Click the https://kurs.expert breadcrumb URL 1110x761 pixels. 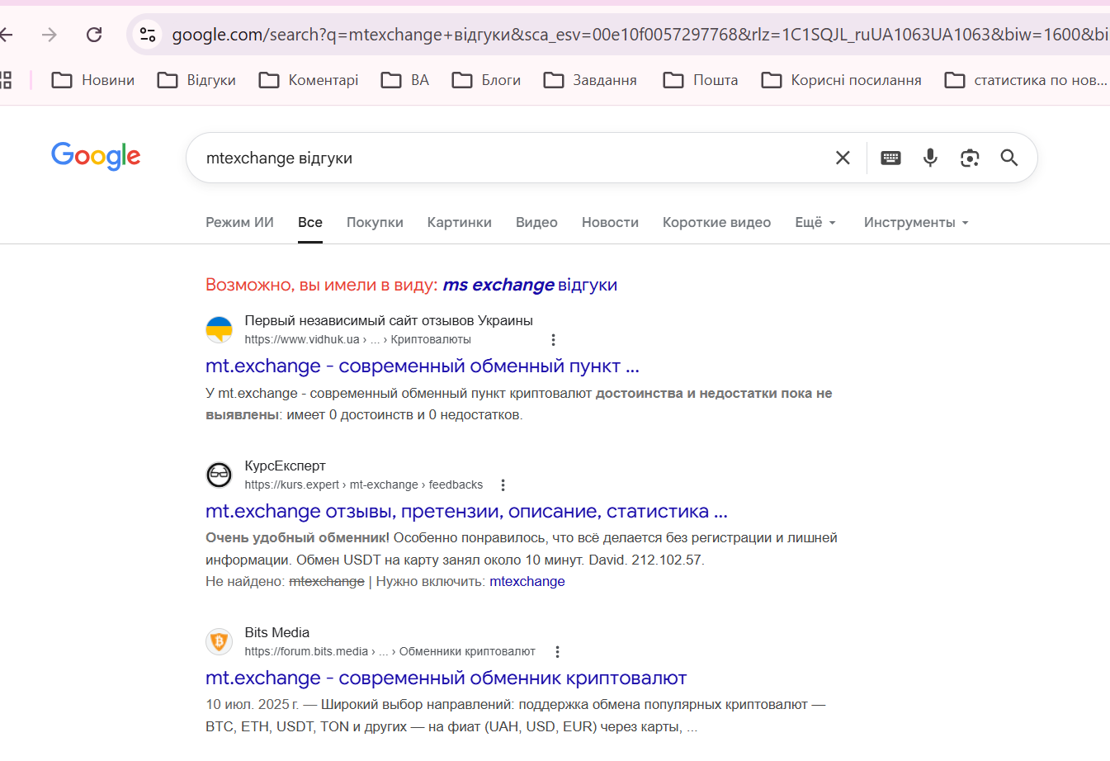(x=363, y=484)
